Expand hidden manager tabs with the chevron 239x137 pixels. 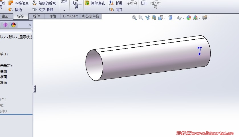pyautogui.click(x=30, y=25)
